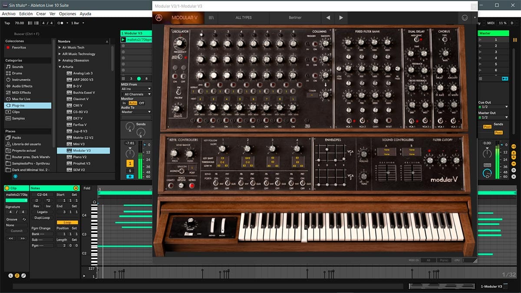Select the Plug-ins browser category

point(28,105)
